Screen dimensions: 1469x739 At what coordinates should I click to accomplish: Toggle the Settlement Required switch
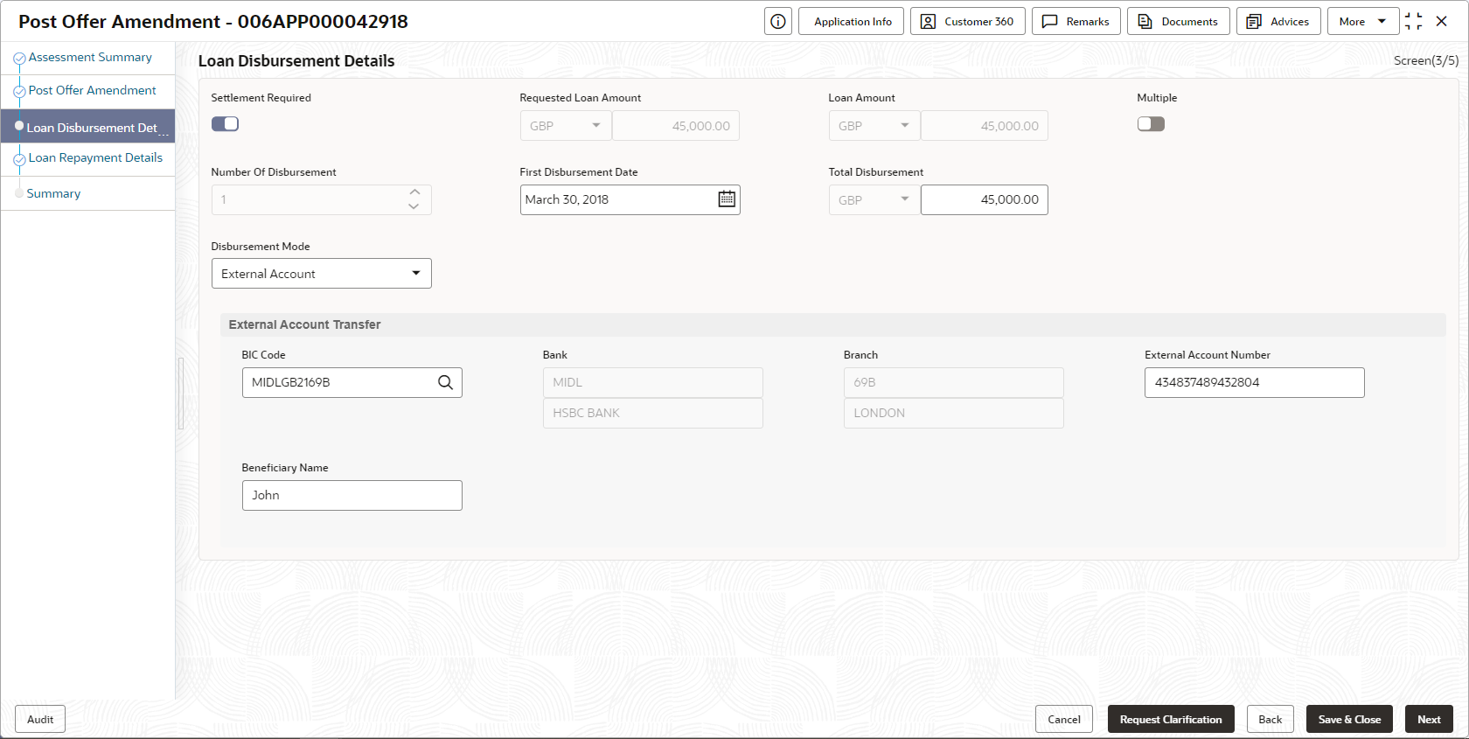point(225,124)
